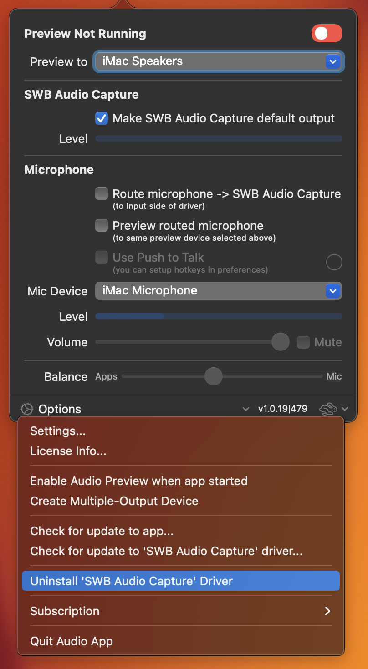Image resolution: width=368 pixels, height=669 pixels.
Task: Click the microphone Volume slider knob
Action: click(281, 342)
